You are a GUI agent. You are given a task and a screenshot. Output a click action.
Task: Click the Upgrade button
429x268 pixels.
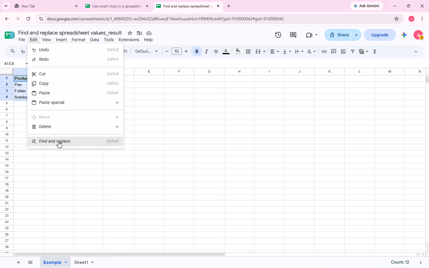point(380,35)
